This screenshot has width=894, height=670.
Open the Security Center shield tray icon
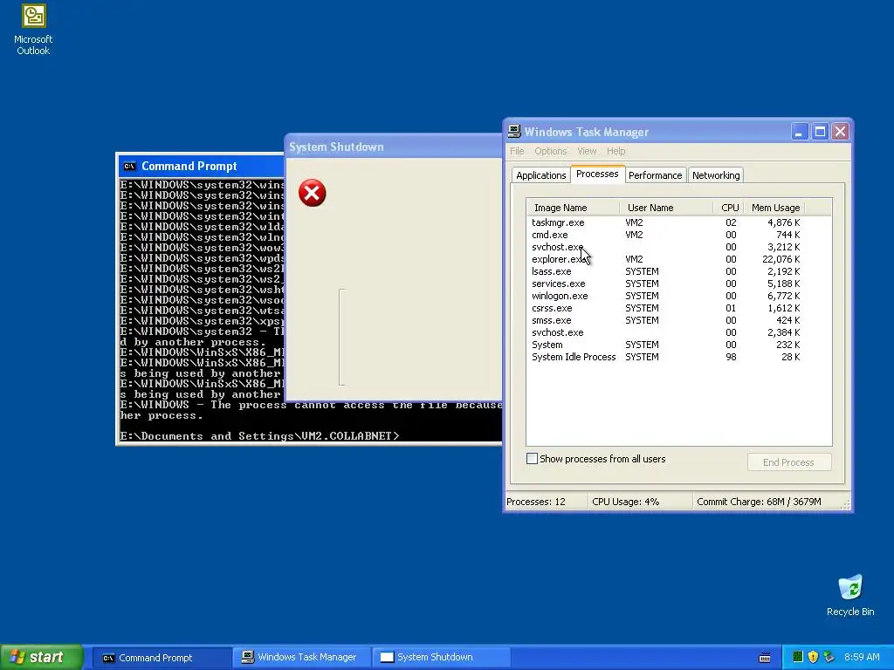(813, 657)
